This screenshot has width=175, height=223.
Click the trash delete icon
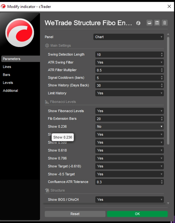pyautogui.click(x=165, y=23)
